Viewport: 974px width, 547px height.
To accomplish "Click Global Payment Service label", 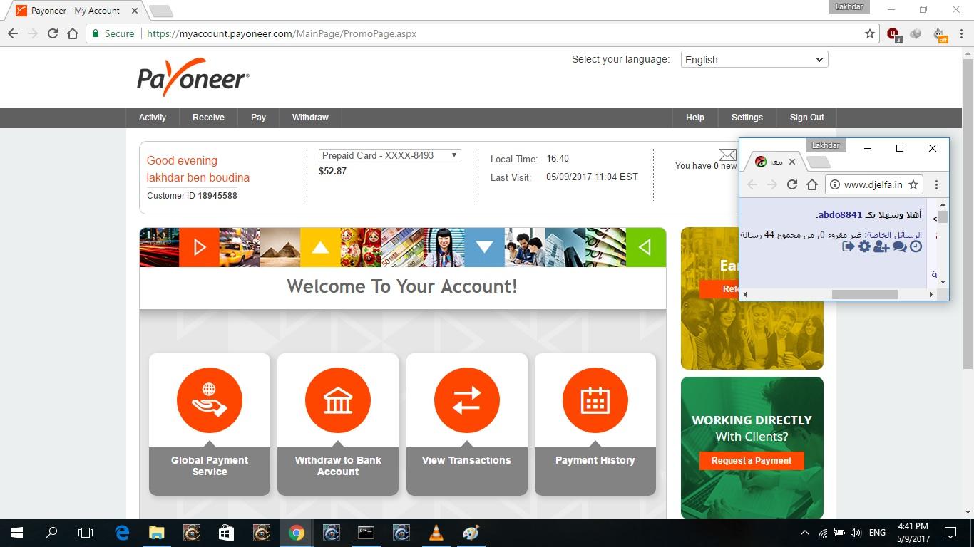I will [210, 466].
